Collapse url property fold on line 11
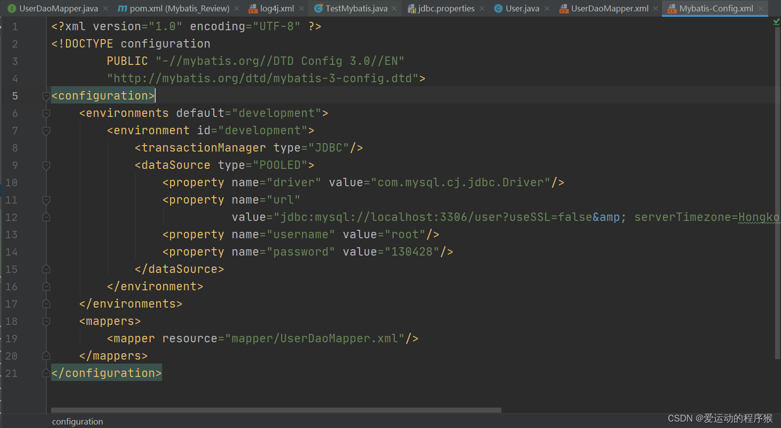The width and height of the screenshot is (781, 428). pyautogui.click(x=46, y=200)
